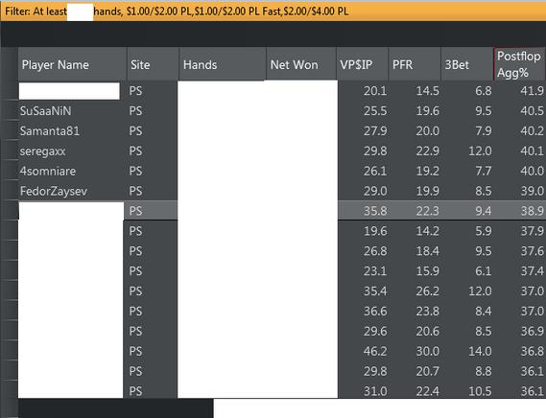Click the Net Won column header
This screenshot has height=418, width=546.
tap(301, 64)
